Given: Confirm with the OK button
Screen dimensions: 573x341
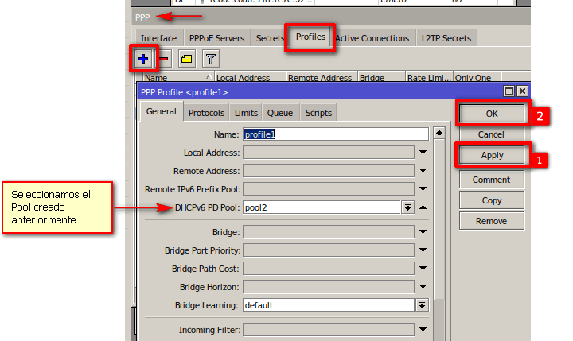Looking at the screenshot, I should pos(491,114).
